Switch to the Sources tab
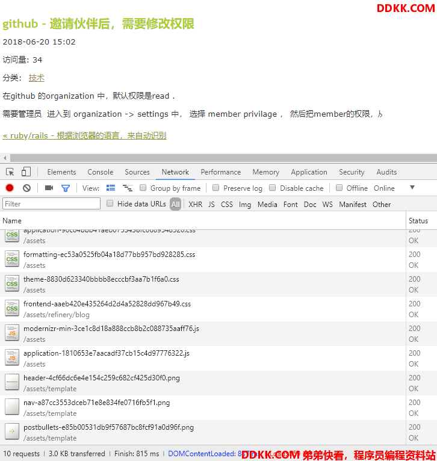 pos(137,172)
